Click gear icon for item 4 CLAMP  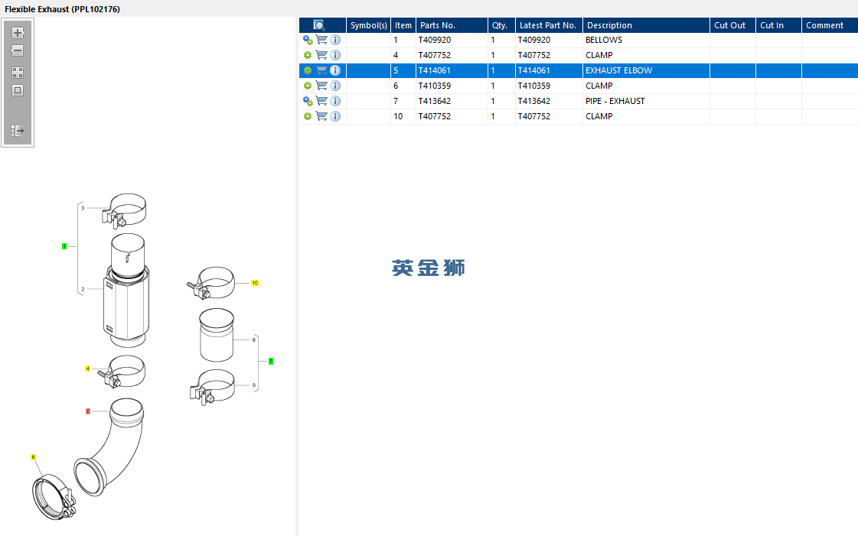pos(308,55)
